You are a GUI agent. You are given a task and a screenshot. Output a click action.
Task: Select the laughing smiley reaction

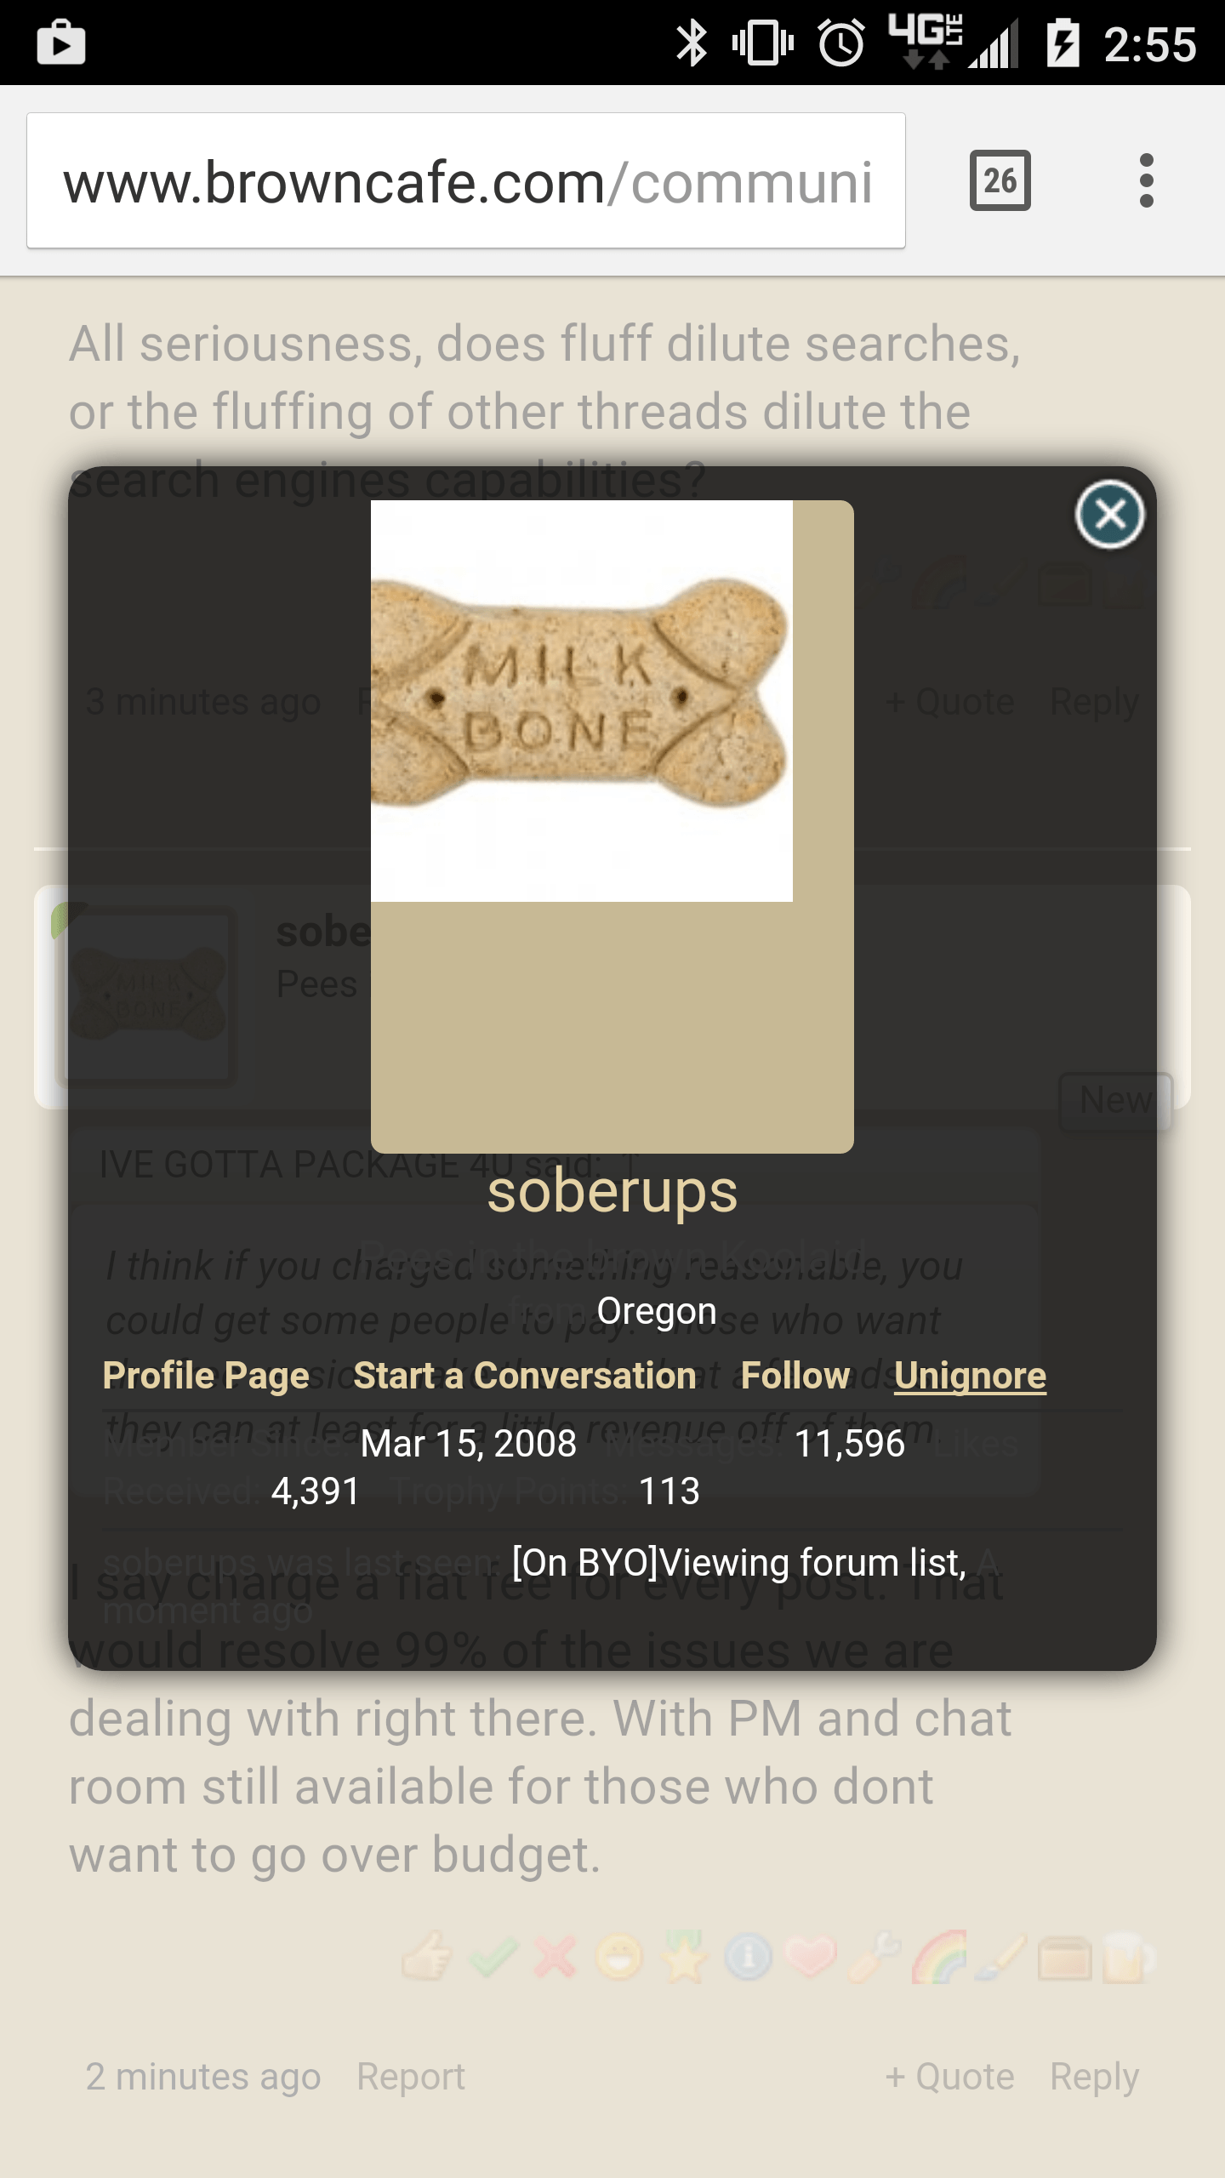click(619, 1957)
